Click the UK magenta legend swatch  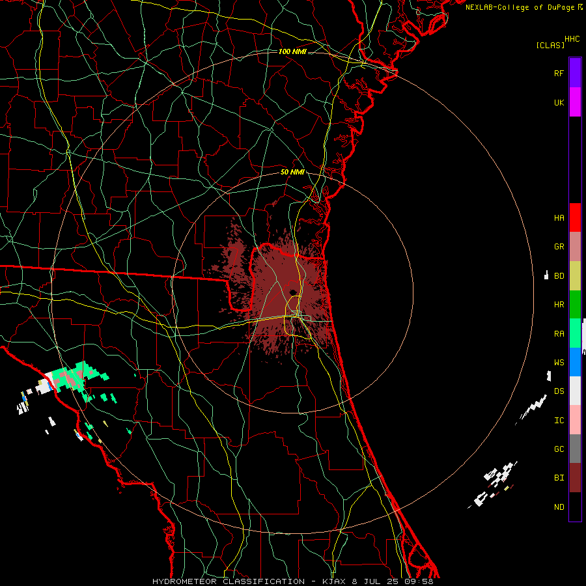click(x=575, y=102)
